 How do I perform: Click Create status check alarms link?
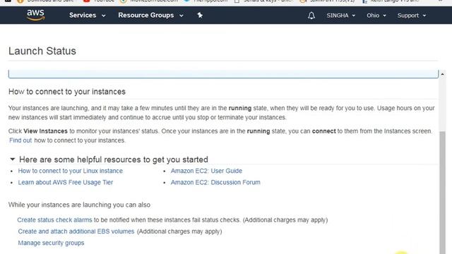[x=54, y=219]
